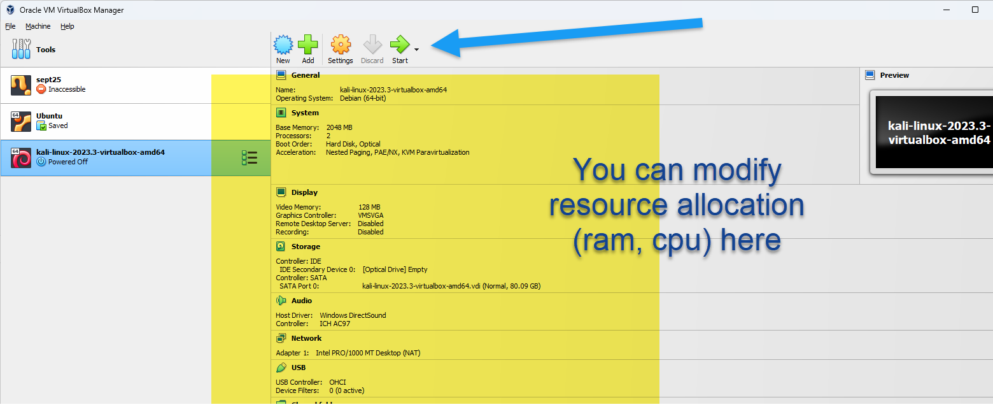Select the Tools entry in the sidebar
This screenshot has height=407, width=993.
[x=135, y=50]
